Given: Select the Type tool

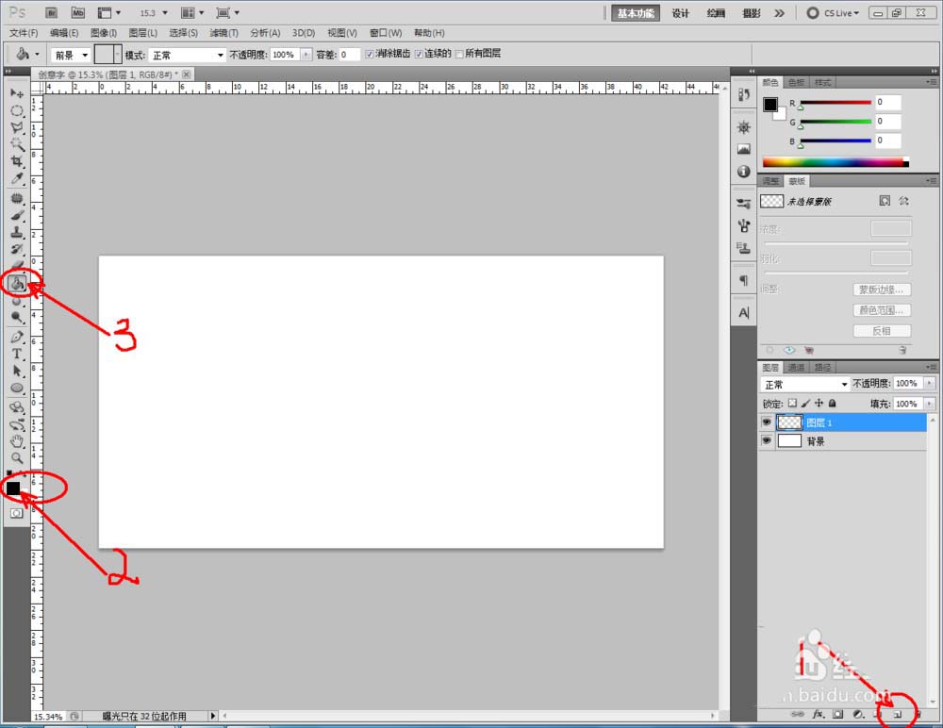Looking at the screenshot, I should tap(17, 354).
